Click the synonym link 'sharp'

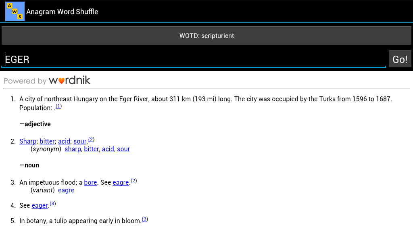point(73,149)
